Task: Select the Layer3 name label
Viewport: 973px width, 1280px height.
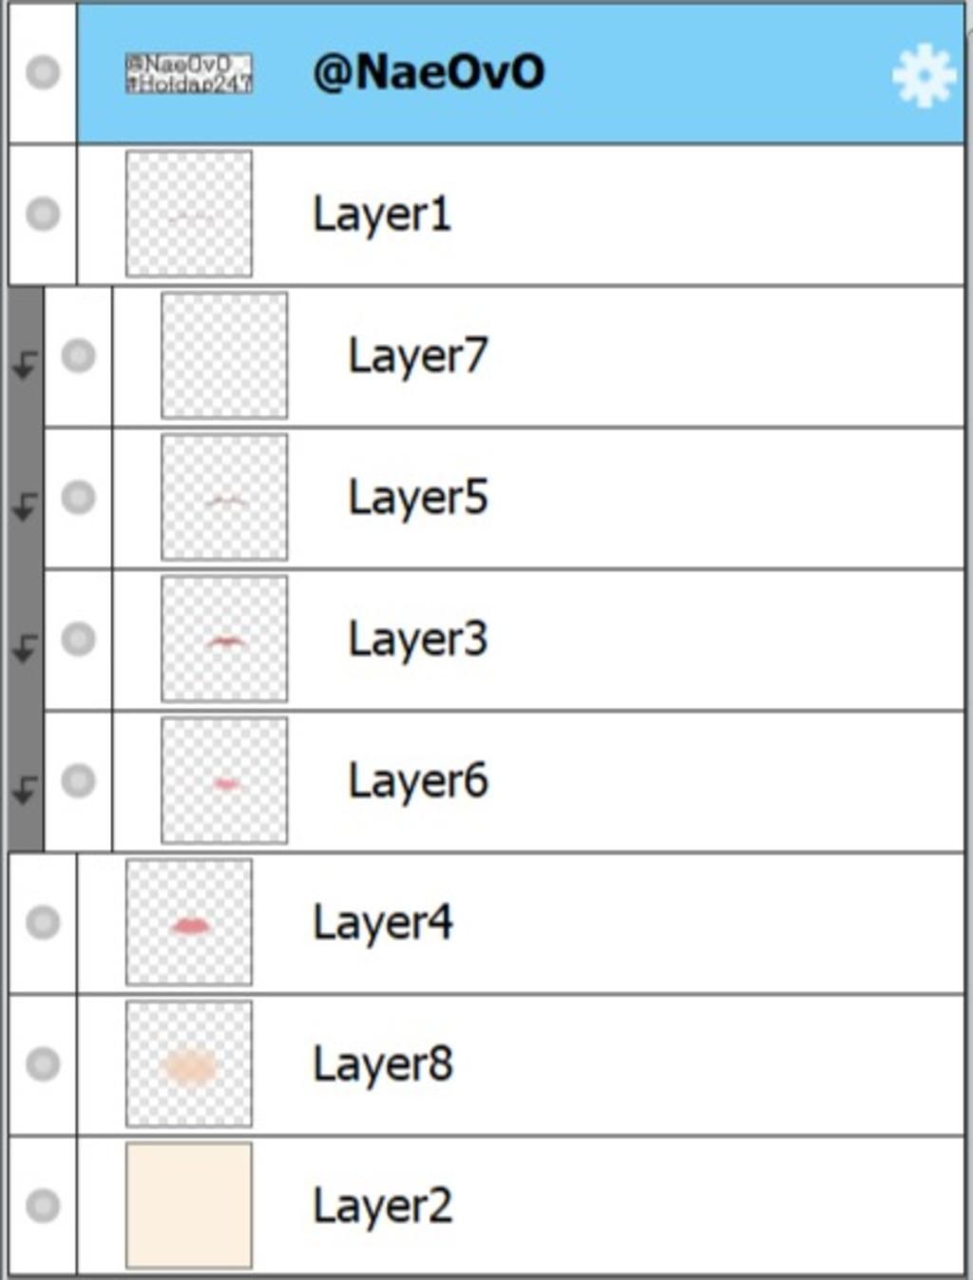Action: (x=418, y=640)
